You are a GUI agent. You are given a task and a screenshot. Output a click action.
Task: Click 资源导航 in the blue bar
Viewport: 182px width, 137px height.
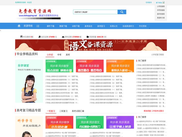click(28, 26)
